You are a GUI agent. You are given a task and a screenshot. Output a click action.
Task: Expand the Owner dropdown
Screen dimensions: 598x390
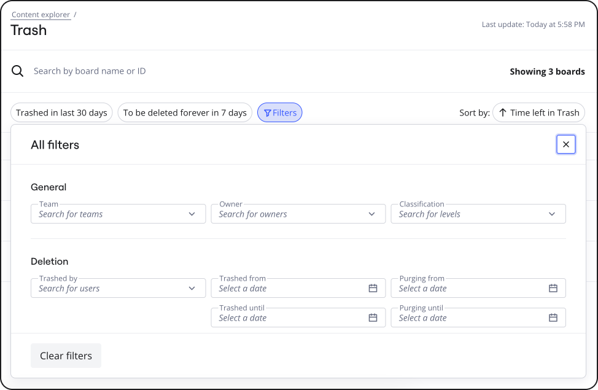click(x=371, y=214)
